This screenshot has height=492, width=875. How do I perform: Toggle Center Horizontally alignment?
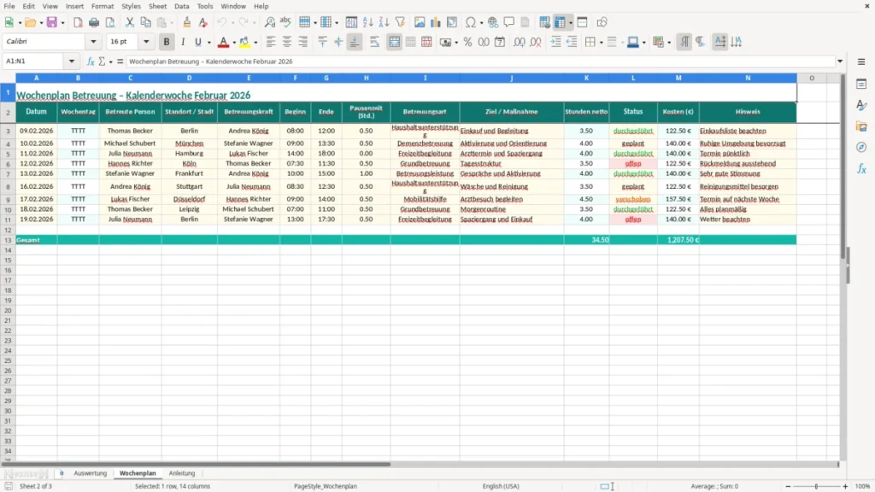point(287,42)
